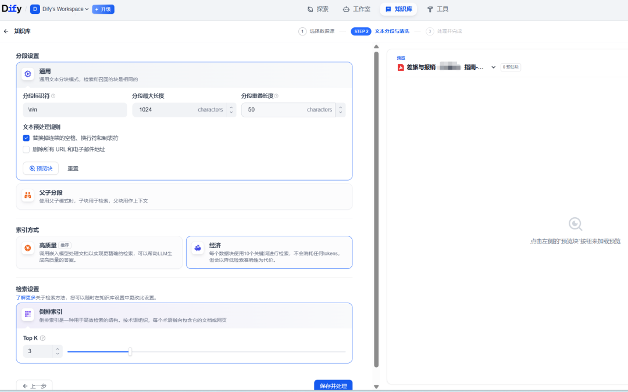
Task: Click the Top K slider handle
Action: click(130, 352)
